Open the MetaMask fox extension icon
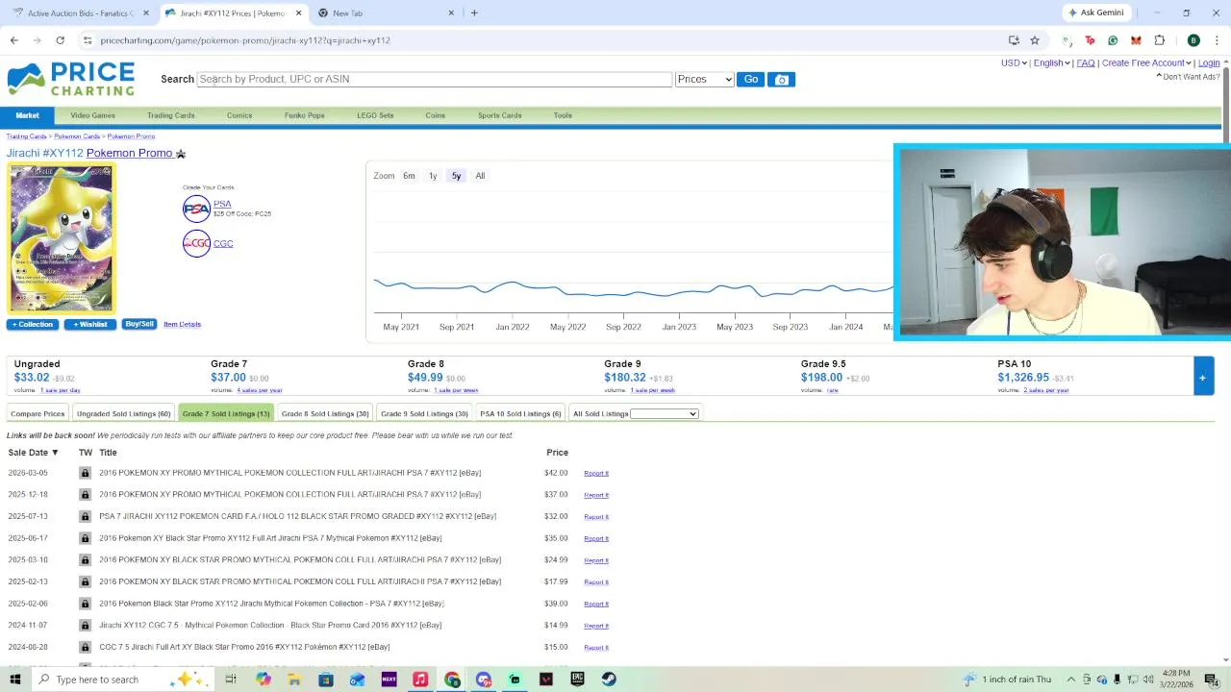Viewport: 1231px width, 692px height. click(x=1136, y=40)
